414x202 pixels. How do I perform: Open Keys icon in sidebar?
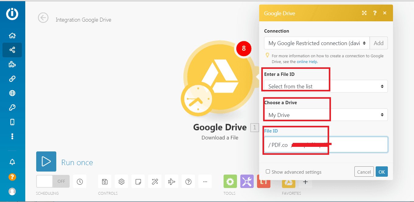click(x=12, y=108)
